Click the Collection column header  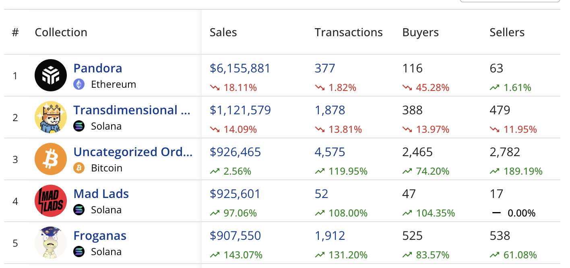[61, 32]
